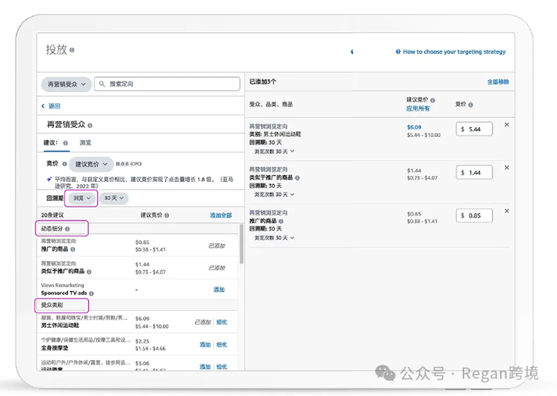The width and height of the screenshot is (557, 396).
Task: Open the 30 天 lookback period dropdown
Action: coord(114,198)
